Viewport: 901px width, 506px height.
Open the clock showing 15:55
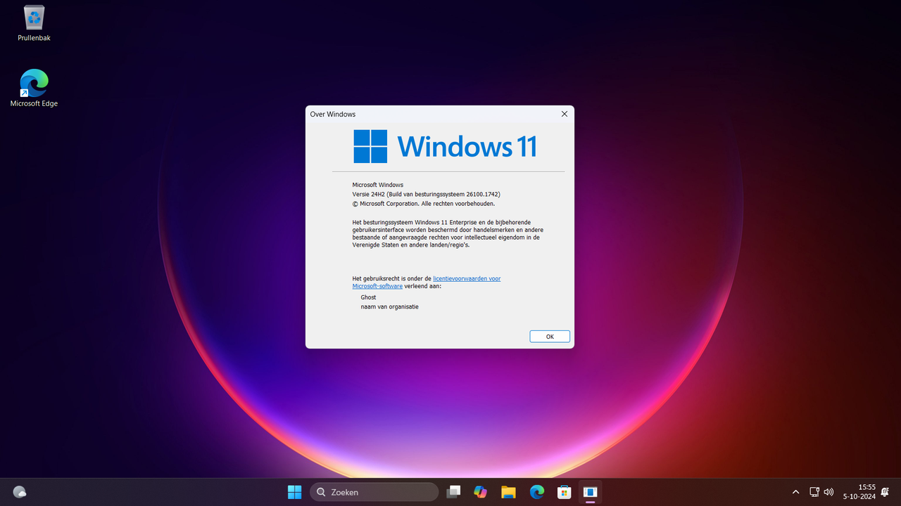[859, 492]
